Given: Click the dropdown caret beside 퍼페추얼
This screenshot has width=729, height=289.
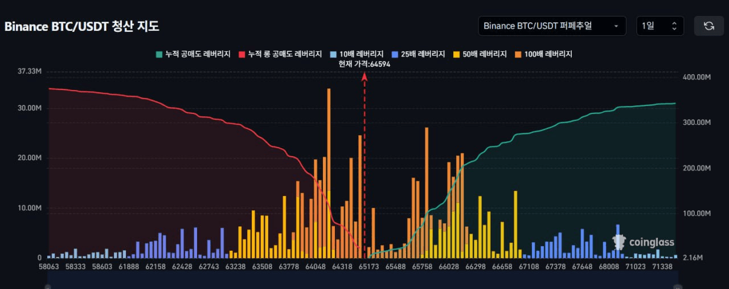Looking at the screenshot, I should pyautogui.click(x=616, y=26).
